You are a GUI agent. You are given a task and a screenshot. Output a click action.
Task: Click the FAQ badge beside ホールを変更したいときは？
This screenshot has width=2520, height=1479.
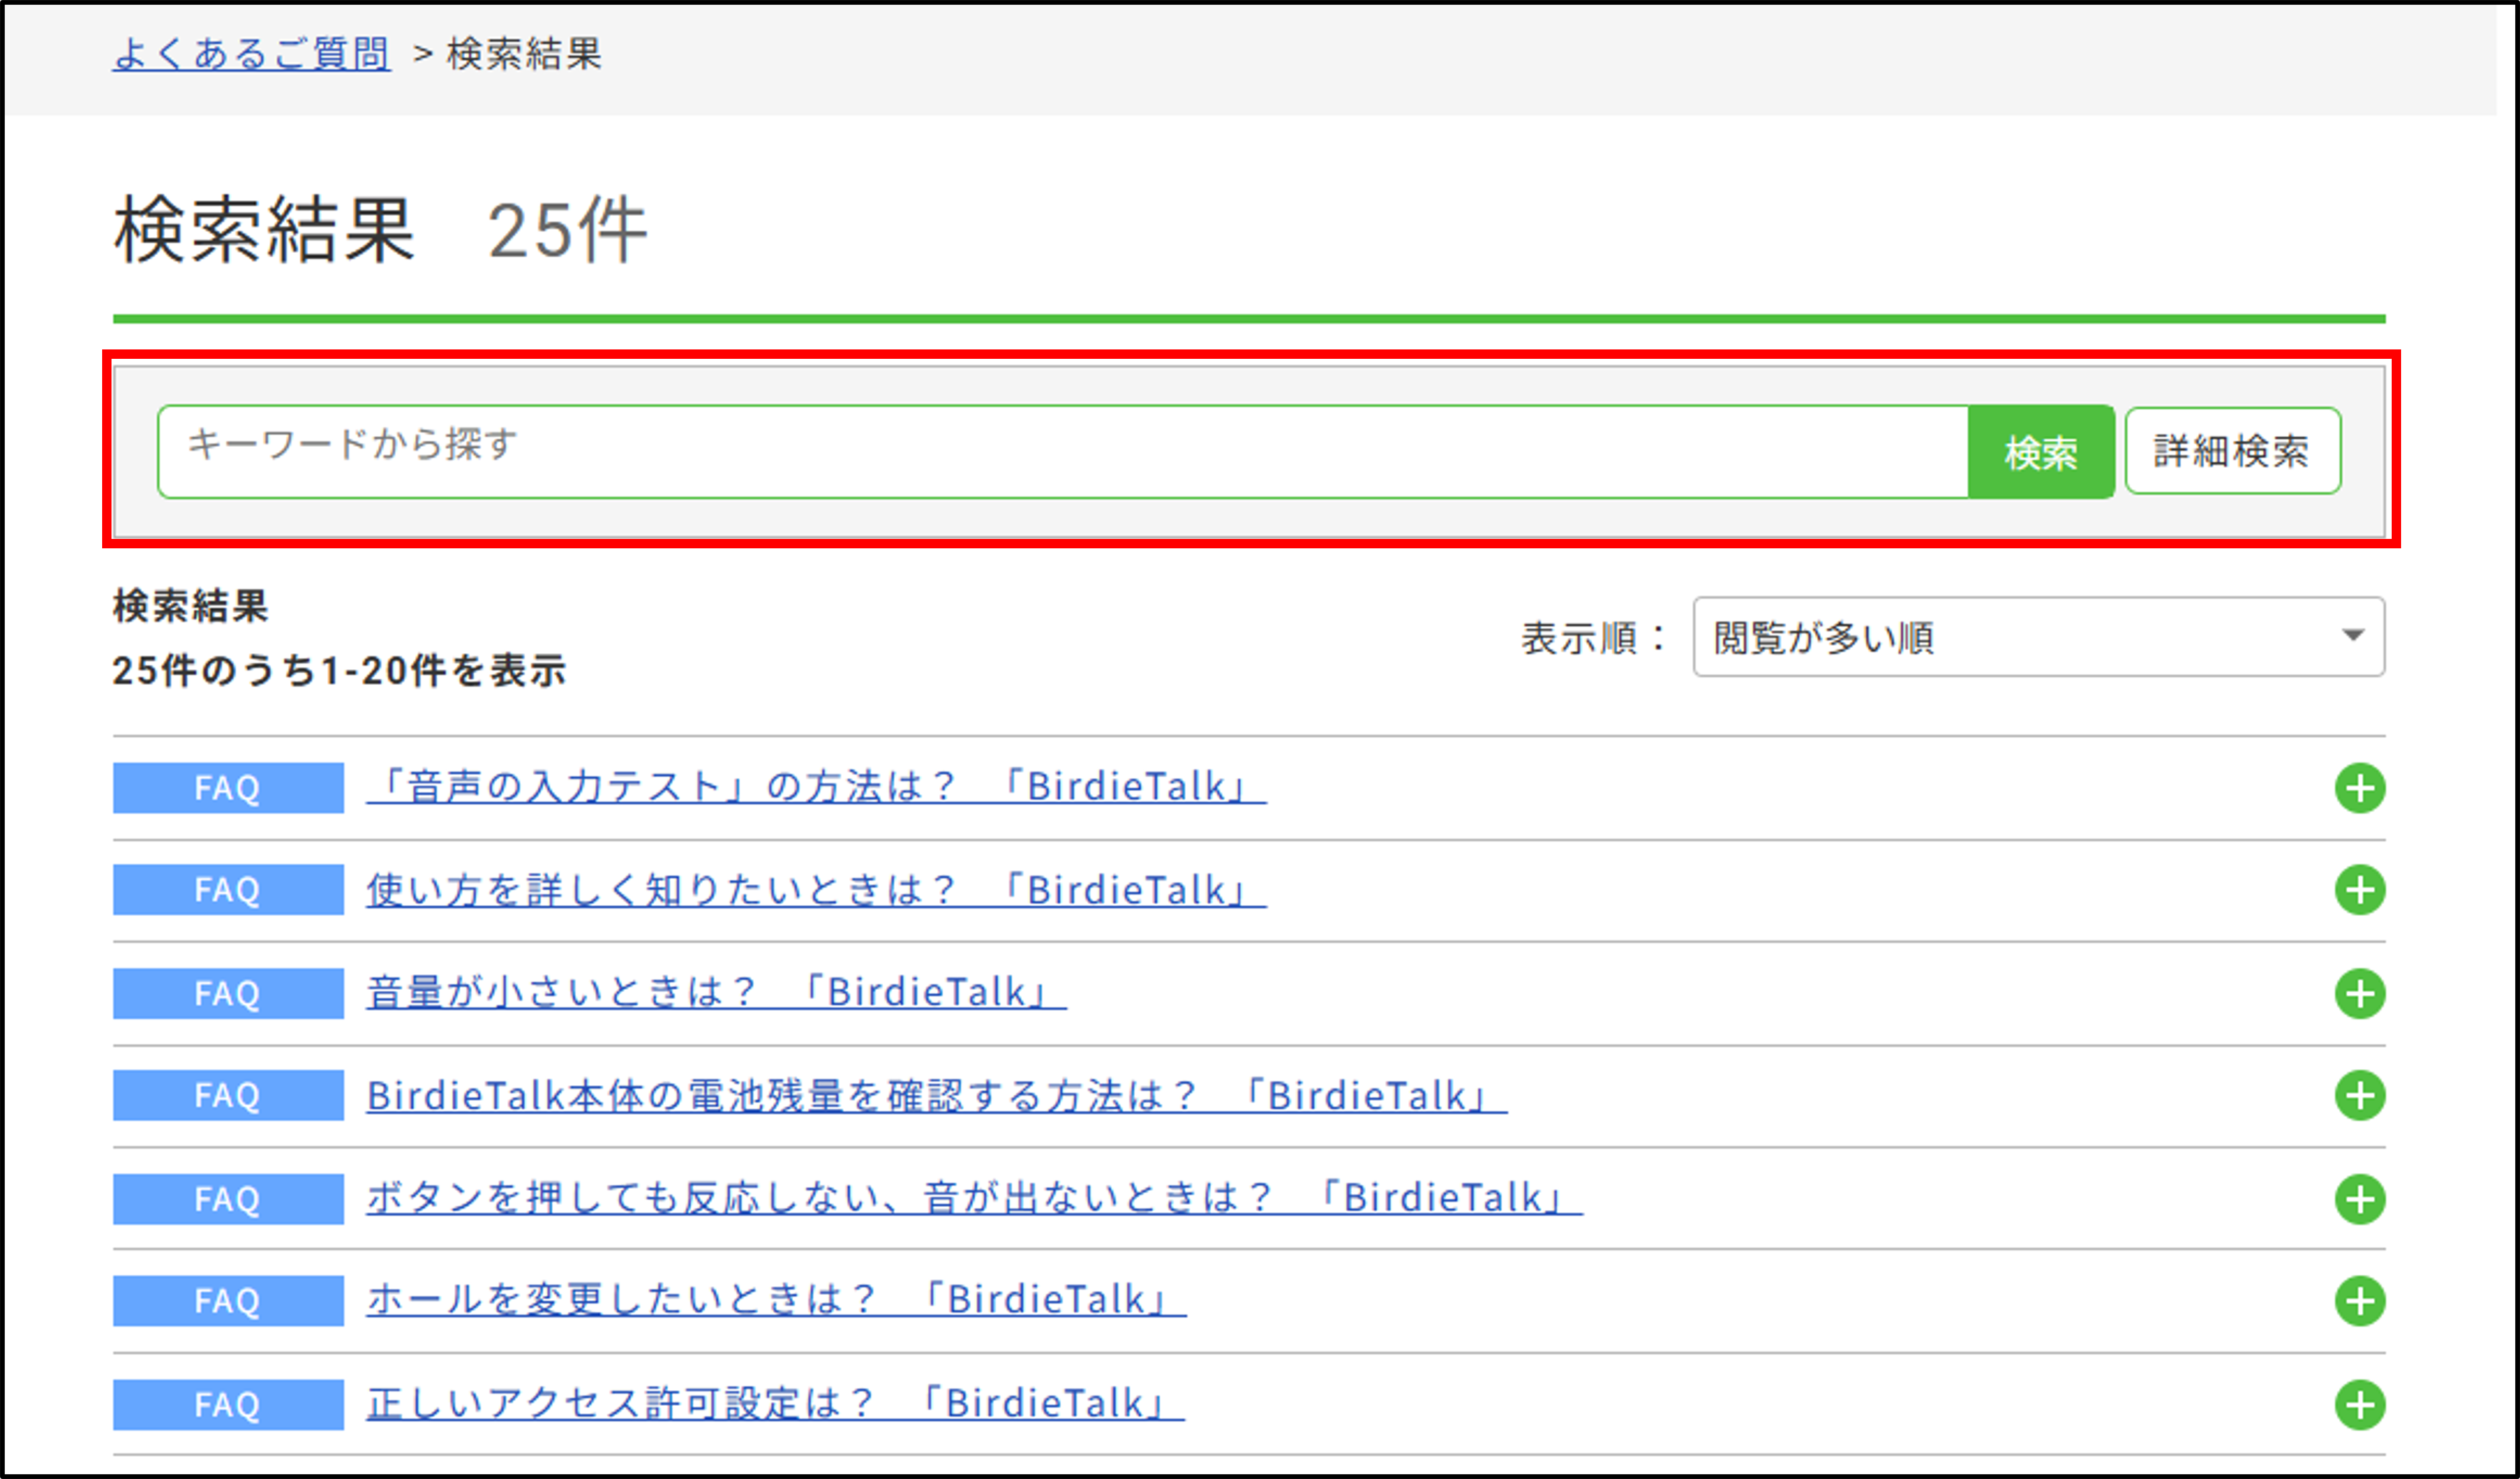click(x=228, y=1301)
